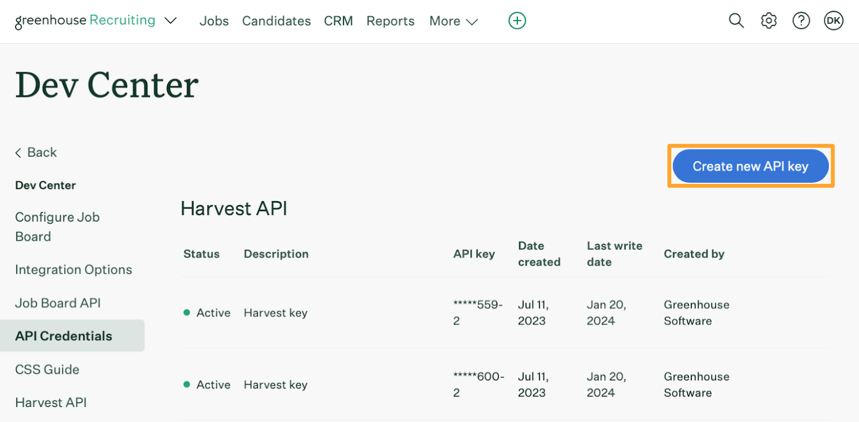The height and width of the screenshot is (422, 859).
Task: Select API Credentials in sidebar
Action: pos(72,336)
